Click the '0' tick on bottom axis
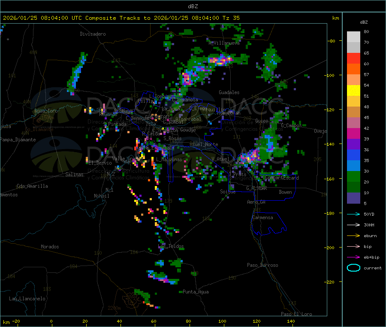Image resolution: width=386 pixels, height=327 pixels. point(51,321)
